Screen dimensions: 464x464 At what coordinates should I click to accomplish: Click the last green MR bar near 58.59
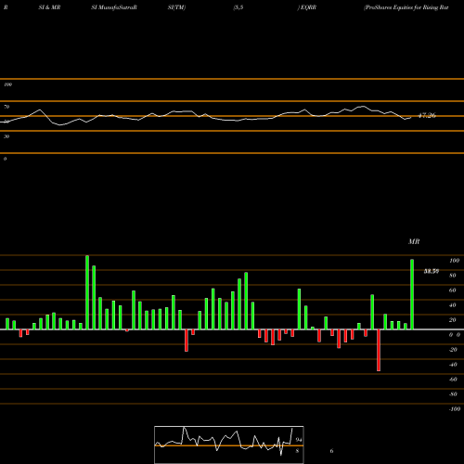412,294
